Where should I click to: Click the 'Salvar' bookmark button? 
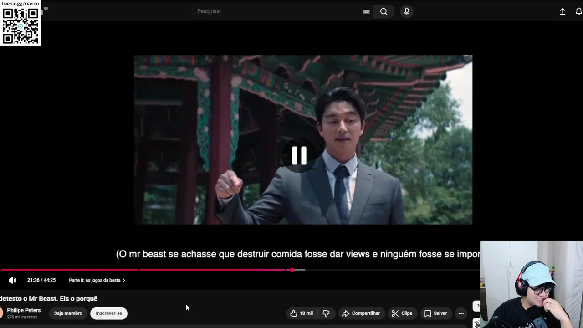pyautogui.click(x=436, y=313)
